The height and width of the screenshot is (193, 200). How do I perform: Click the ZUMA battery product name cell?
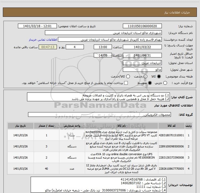[x=122, y=169]
